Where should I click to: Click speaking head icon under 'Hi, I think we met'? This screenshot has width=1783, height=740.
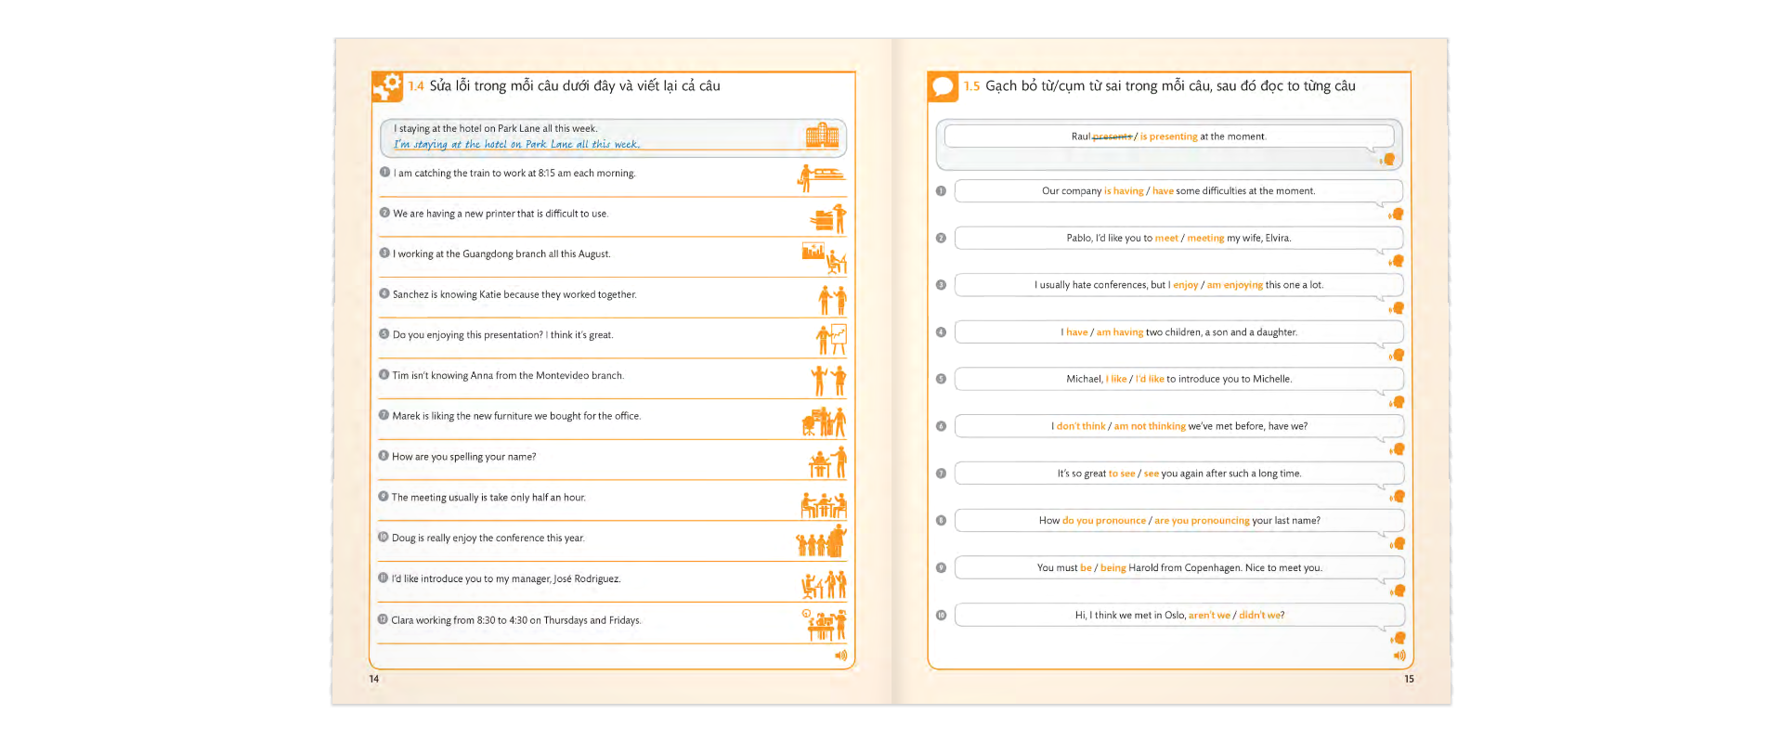point(1399,638)
